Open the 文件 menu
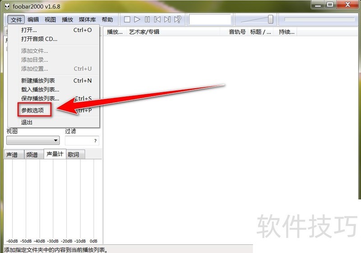The height and width of the screenshot is (253, 361). click(x=16, y=19)
